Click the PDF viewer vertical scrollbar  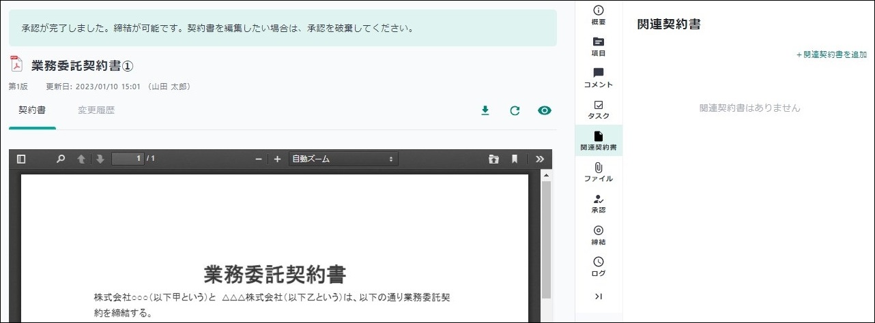coord(546,239)
